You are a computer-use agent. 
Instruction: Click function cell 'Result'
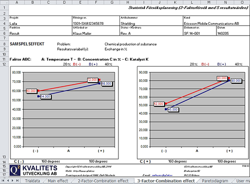(x=14, y=34)
